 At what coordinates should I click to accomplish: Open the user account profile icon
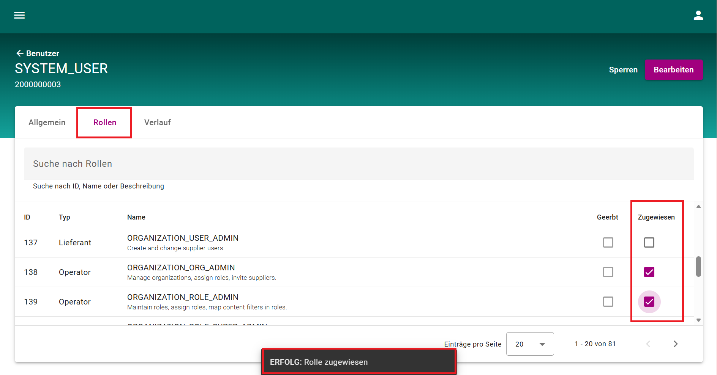698,15
